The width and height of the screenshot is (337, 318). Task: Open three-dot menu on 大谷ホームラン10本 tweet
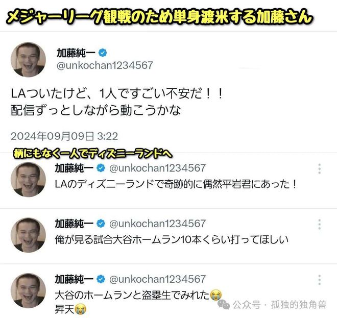(319, 224)
